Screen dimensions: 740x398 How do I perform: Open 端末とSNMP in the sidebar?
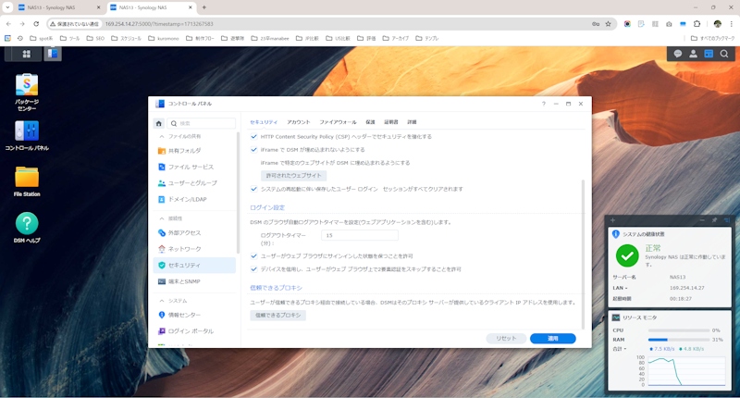[x=194, y=281]
